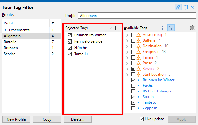Screen dimensions: 198x125
Task: Open the help book icon
Action: (185, 7)
